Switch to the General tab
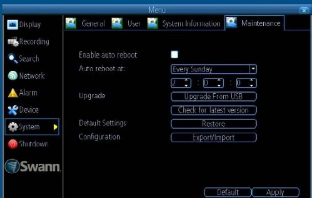The width and height of the screenshot is (312, 198). (93, 24)
